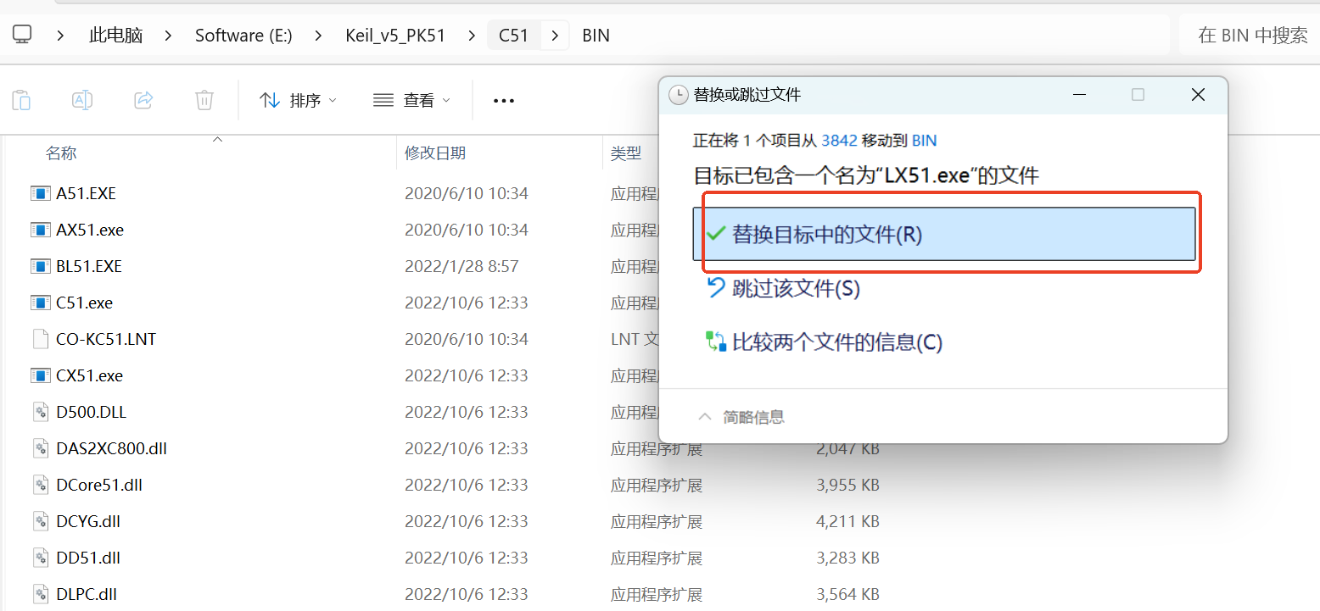Click the rename icon in the toolbar
This screenshot has width=1320, height=611.
pos(82,100)
